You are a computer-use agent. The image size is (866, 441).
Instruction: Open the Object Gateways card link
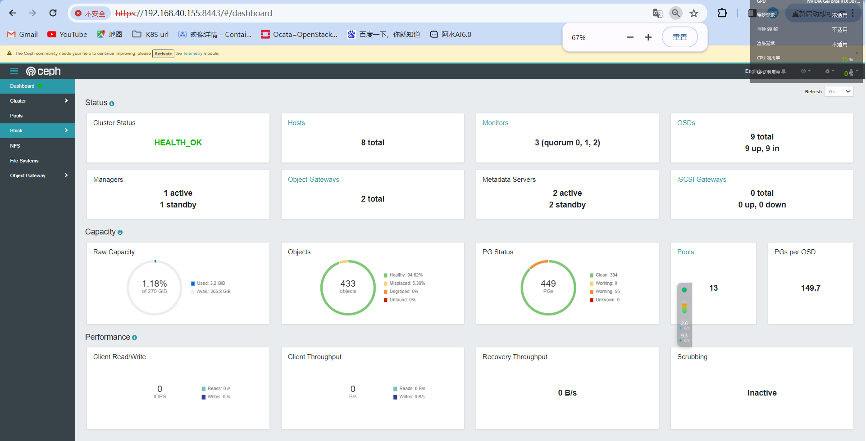click(x=313, y=180)
